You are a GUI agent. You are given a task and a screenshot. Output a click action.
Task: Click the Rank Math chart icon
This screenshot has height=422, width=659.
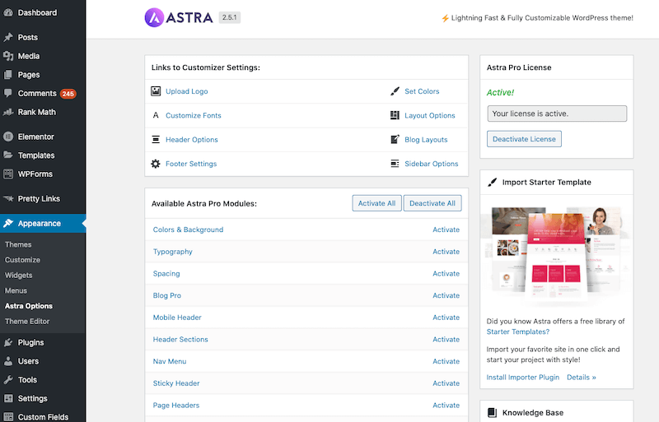tap(8, 112)
